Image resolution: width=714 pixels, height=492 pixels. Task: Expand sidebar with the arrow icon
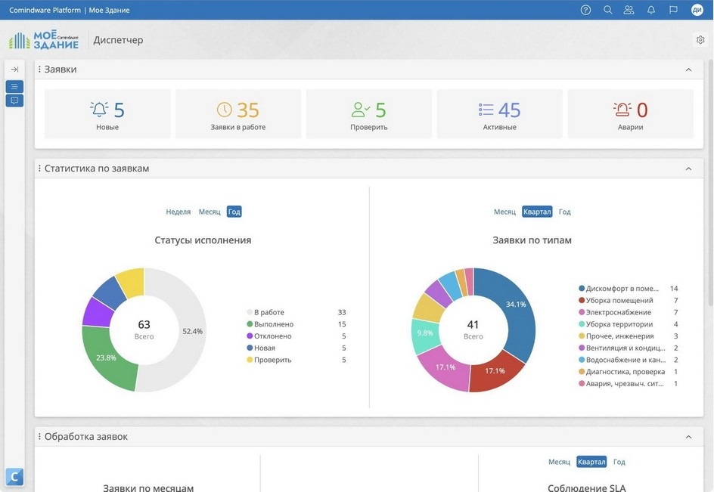click(14, 70)
